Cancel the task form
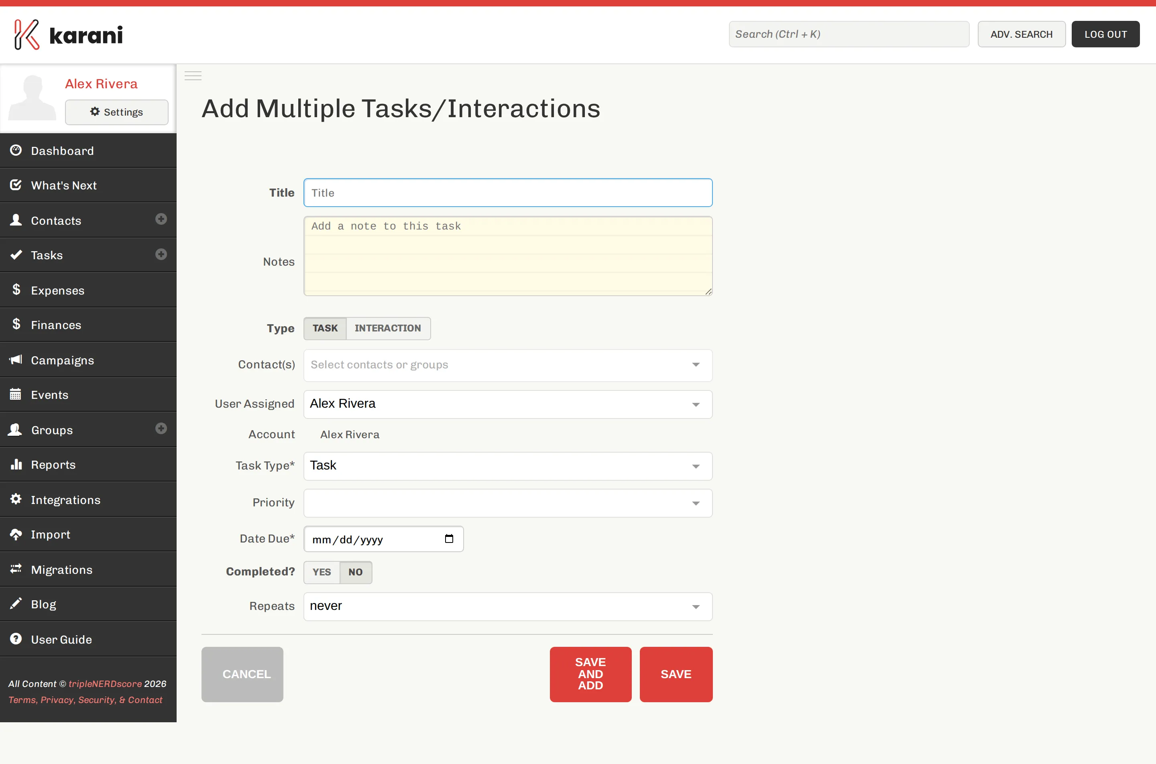 (x=242, y=675)
